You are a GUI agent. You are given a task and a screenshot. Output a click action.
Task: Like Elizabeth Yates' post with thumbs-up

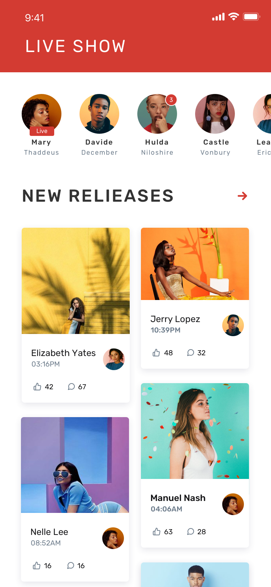pyautogui.click(x=37, y=387)
